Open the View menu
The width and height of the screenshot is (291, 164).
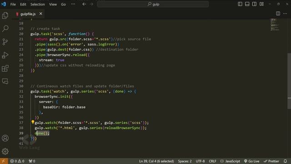53,4
